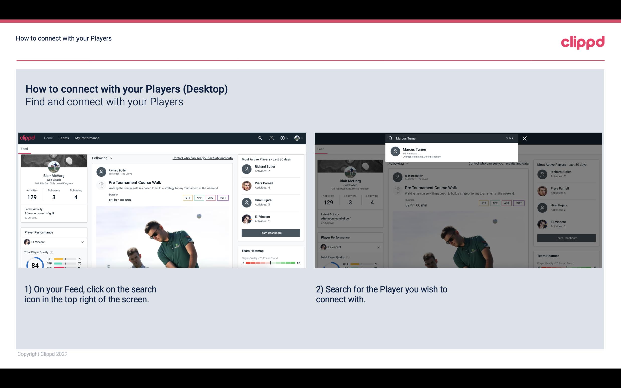Click the search icon in top right
The height and width of the screenshot is (388, 621).
(259, 138)
